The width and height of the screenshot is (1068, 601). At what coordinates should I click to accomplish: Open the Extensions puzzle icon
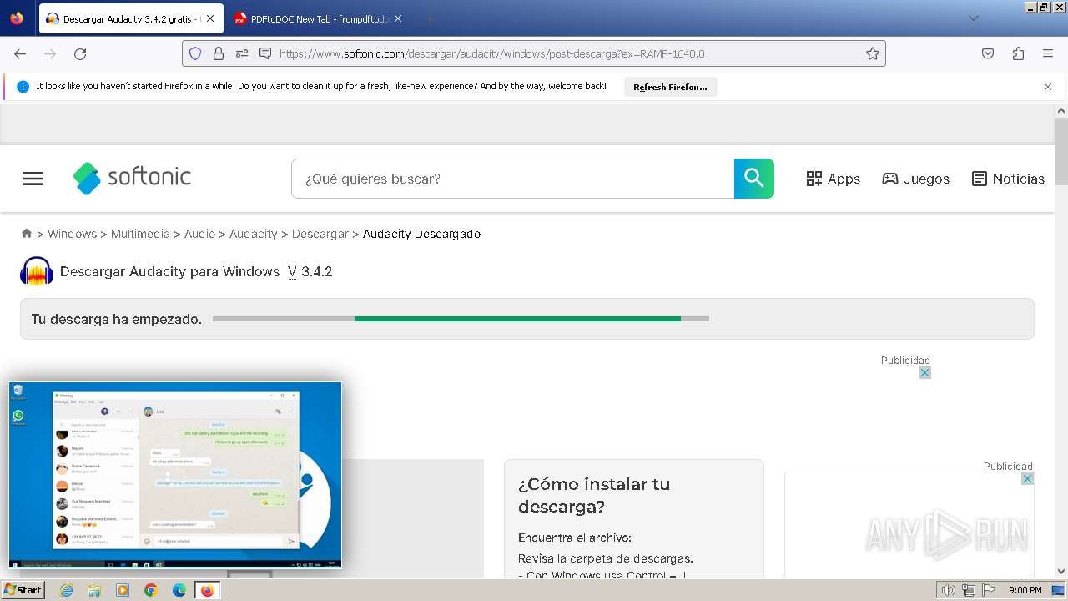tap(1018, 53)
